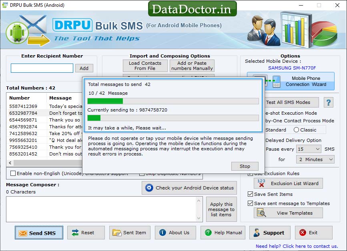This screenshot has height=251, width=347.
Task: Close the DRPU Bulk SMS window
Action: click(x=337, y=5)
